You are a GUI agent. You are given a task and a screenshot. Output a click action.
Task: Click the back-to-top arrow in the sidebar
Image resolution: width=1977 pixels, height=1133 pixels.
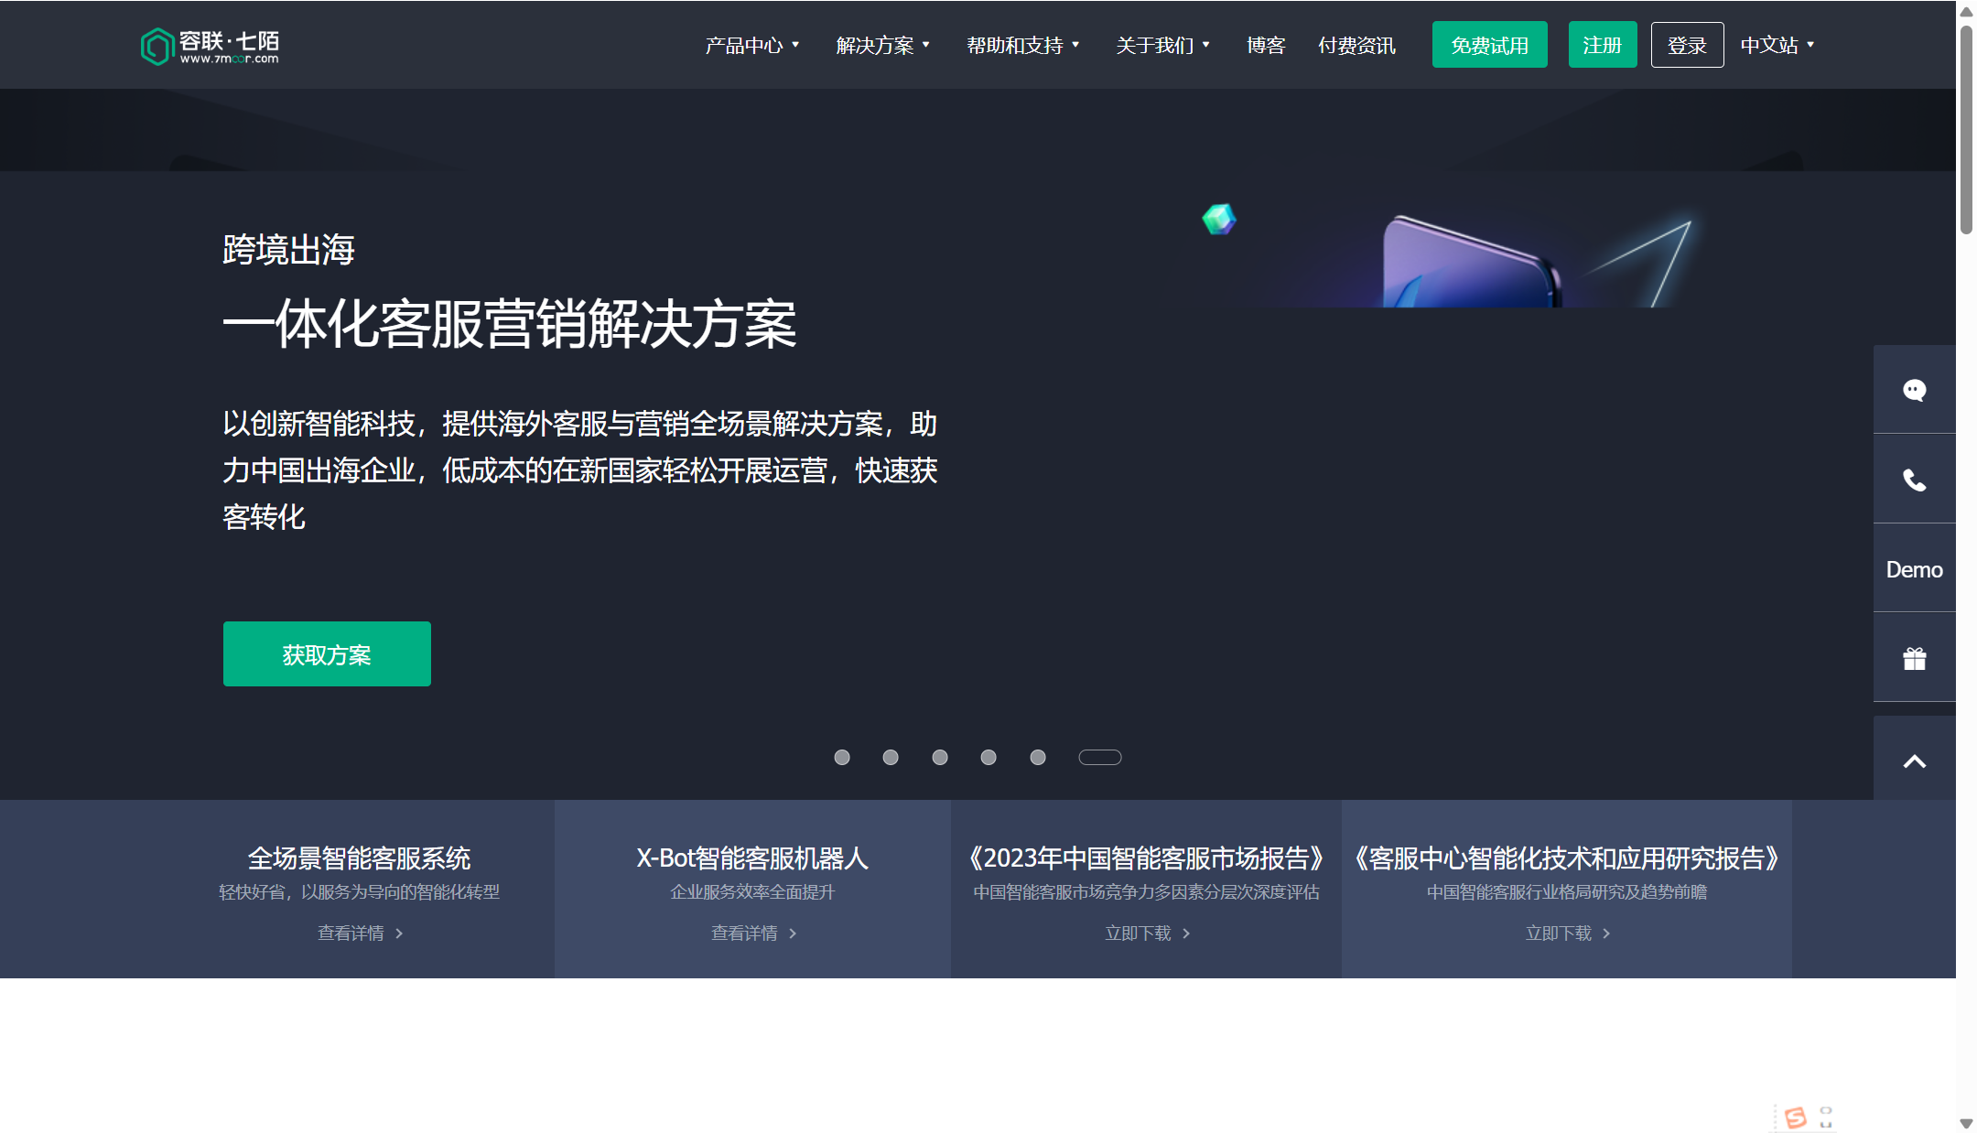[1915, 759]
